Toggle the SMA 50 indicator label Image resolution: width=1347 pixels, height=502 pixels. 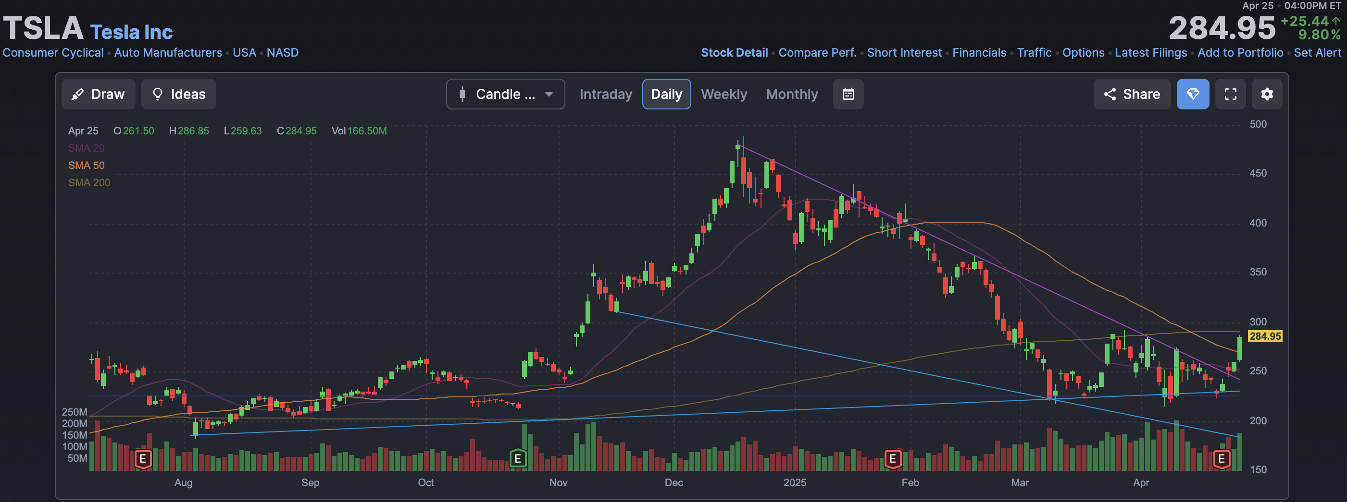86,166
